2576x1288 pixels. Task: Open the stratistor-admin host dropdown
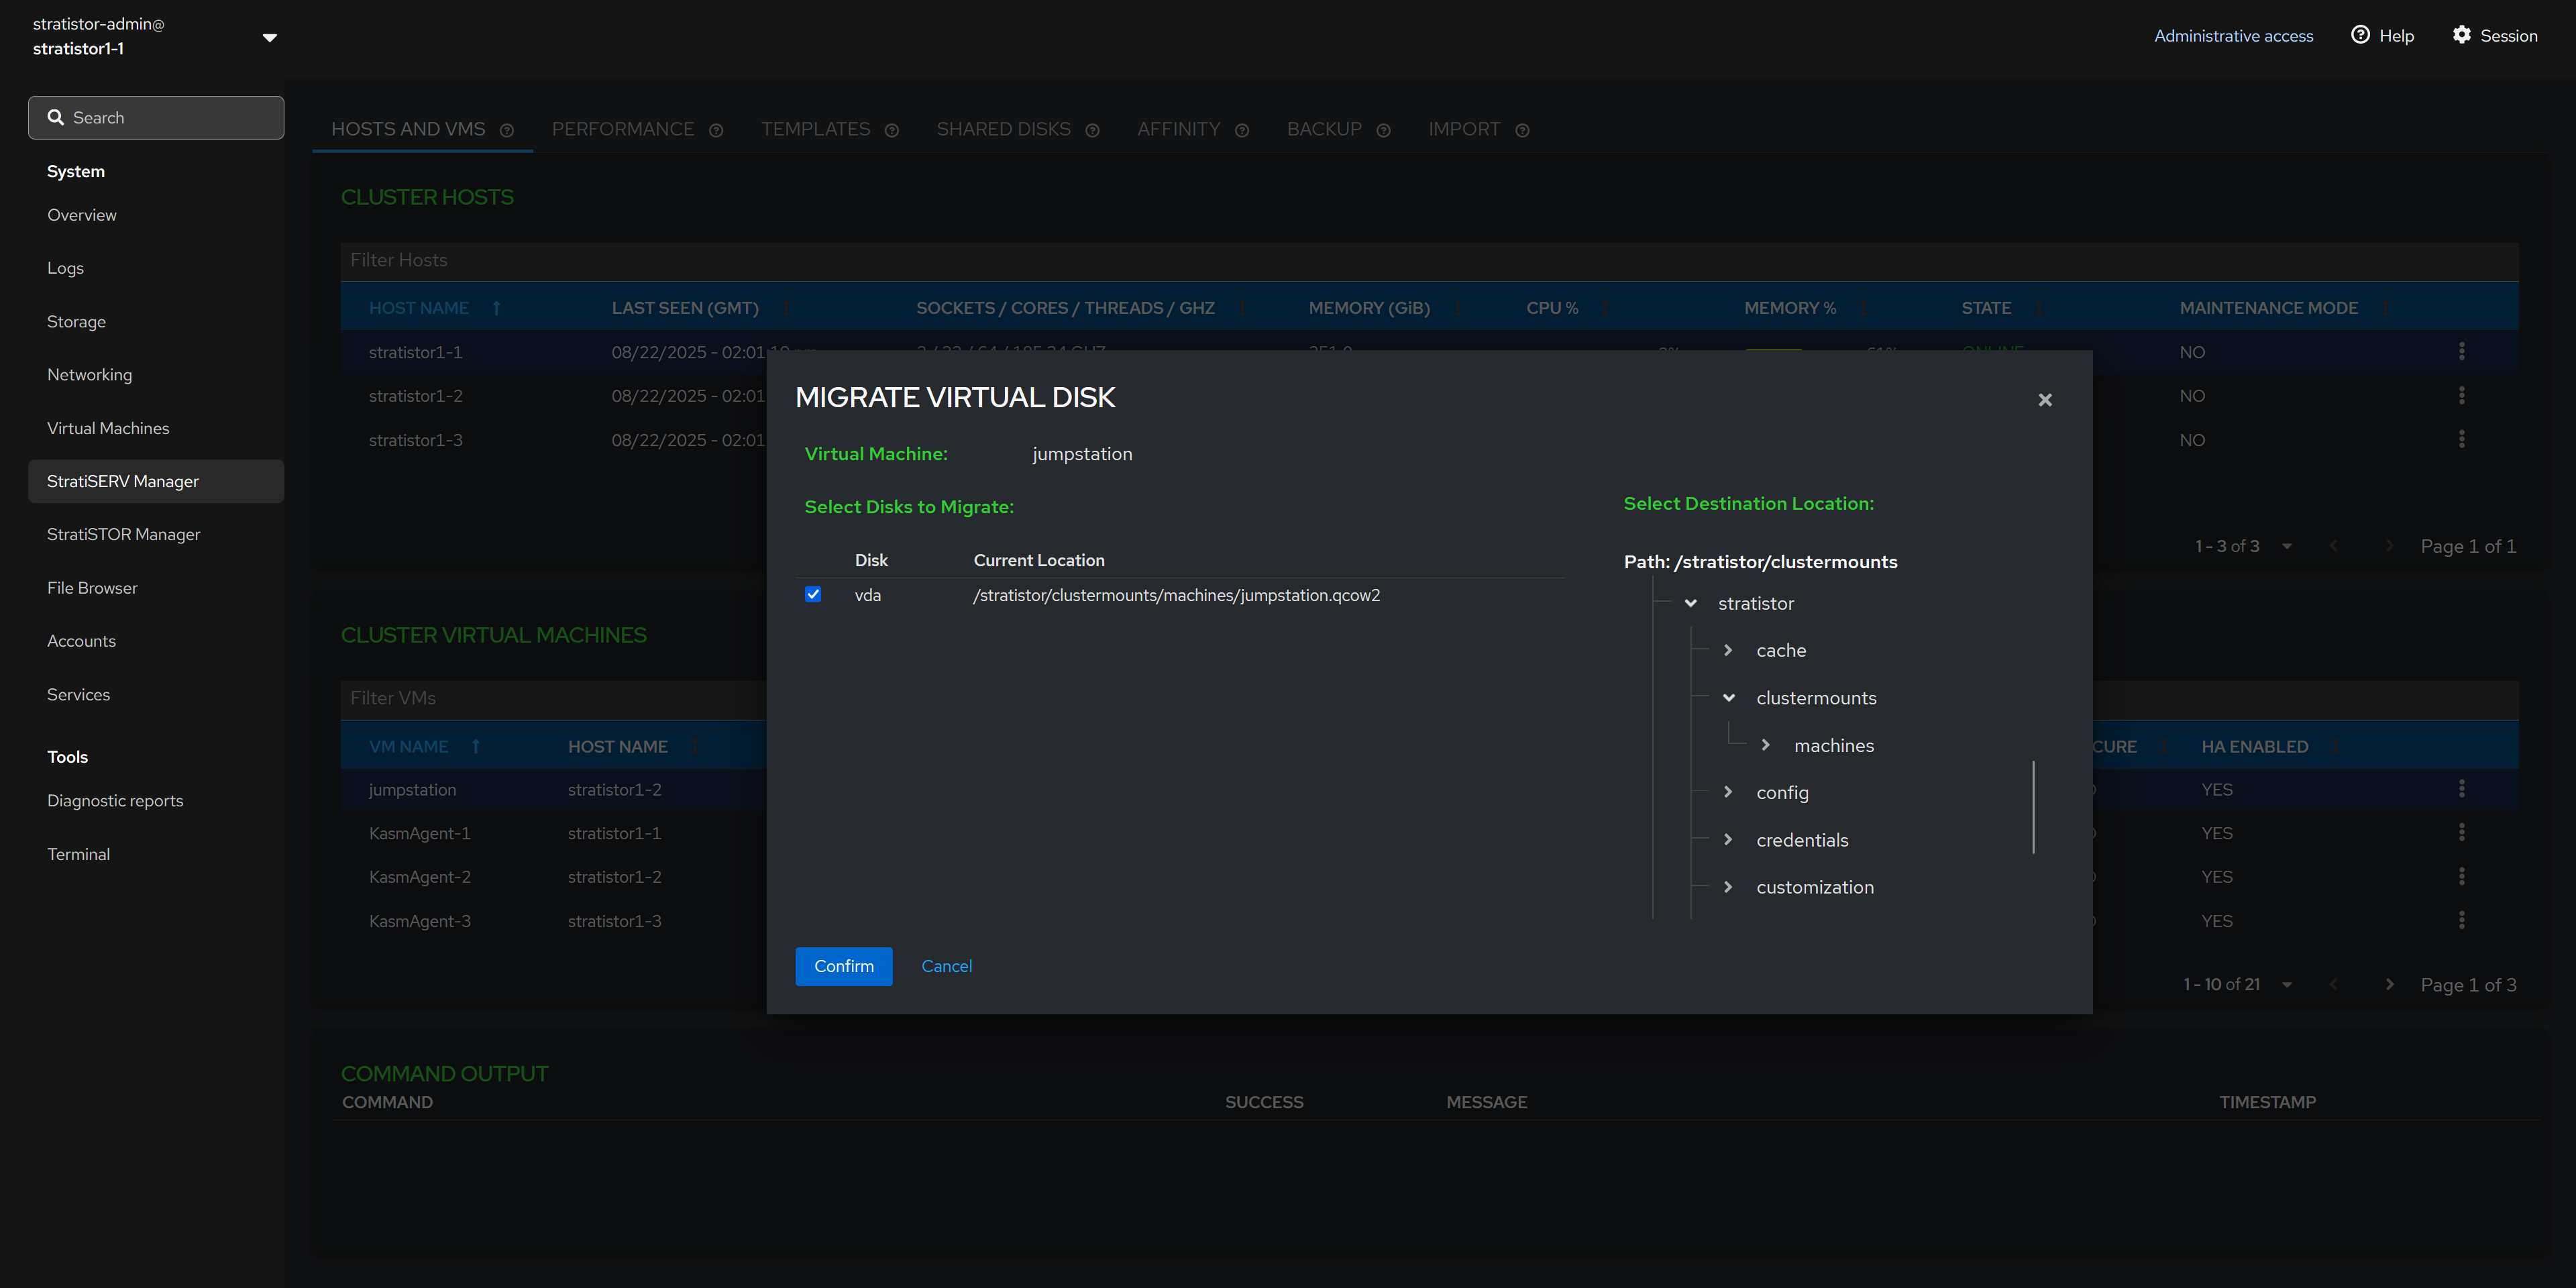(269, 37)
